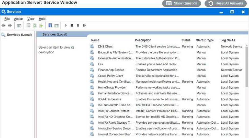Open the blue Help question-mark icon

(50, 26)
